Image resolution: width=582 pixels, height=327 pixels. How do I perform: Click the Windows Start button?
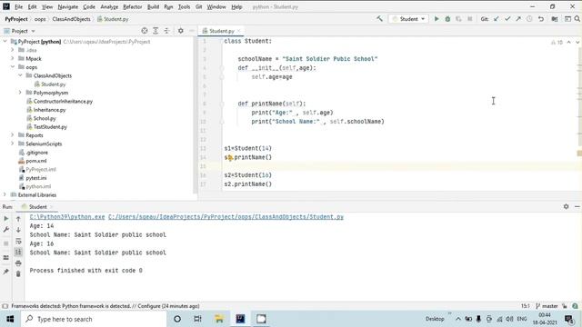pyautogui.click(x=10, y=319)
